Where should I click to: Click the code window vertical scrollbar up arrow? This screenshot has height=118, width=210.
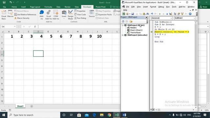[x=196, y=23]
